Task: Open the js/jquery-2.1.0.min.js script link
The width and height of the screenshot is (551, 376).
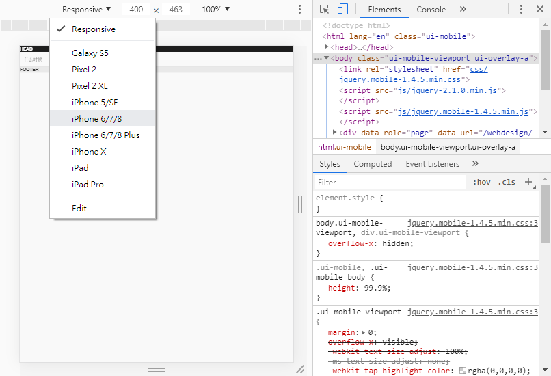Action: click(x=448, y=90)
